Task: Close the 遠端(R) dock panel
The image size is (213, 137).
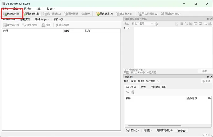Action: click(211, 76)
